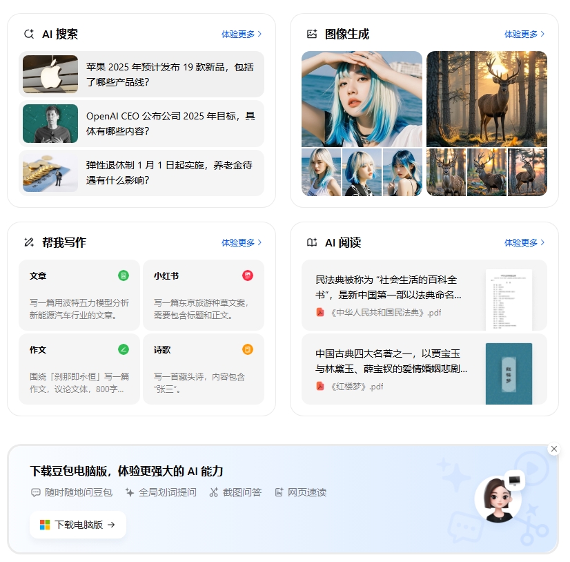The image size is (570, 562).
Task: Open the large deer in forest image
Action: coord(487,99)
